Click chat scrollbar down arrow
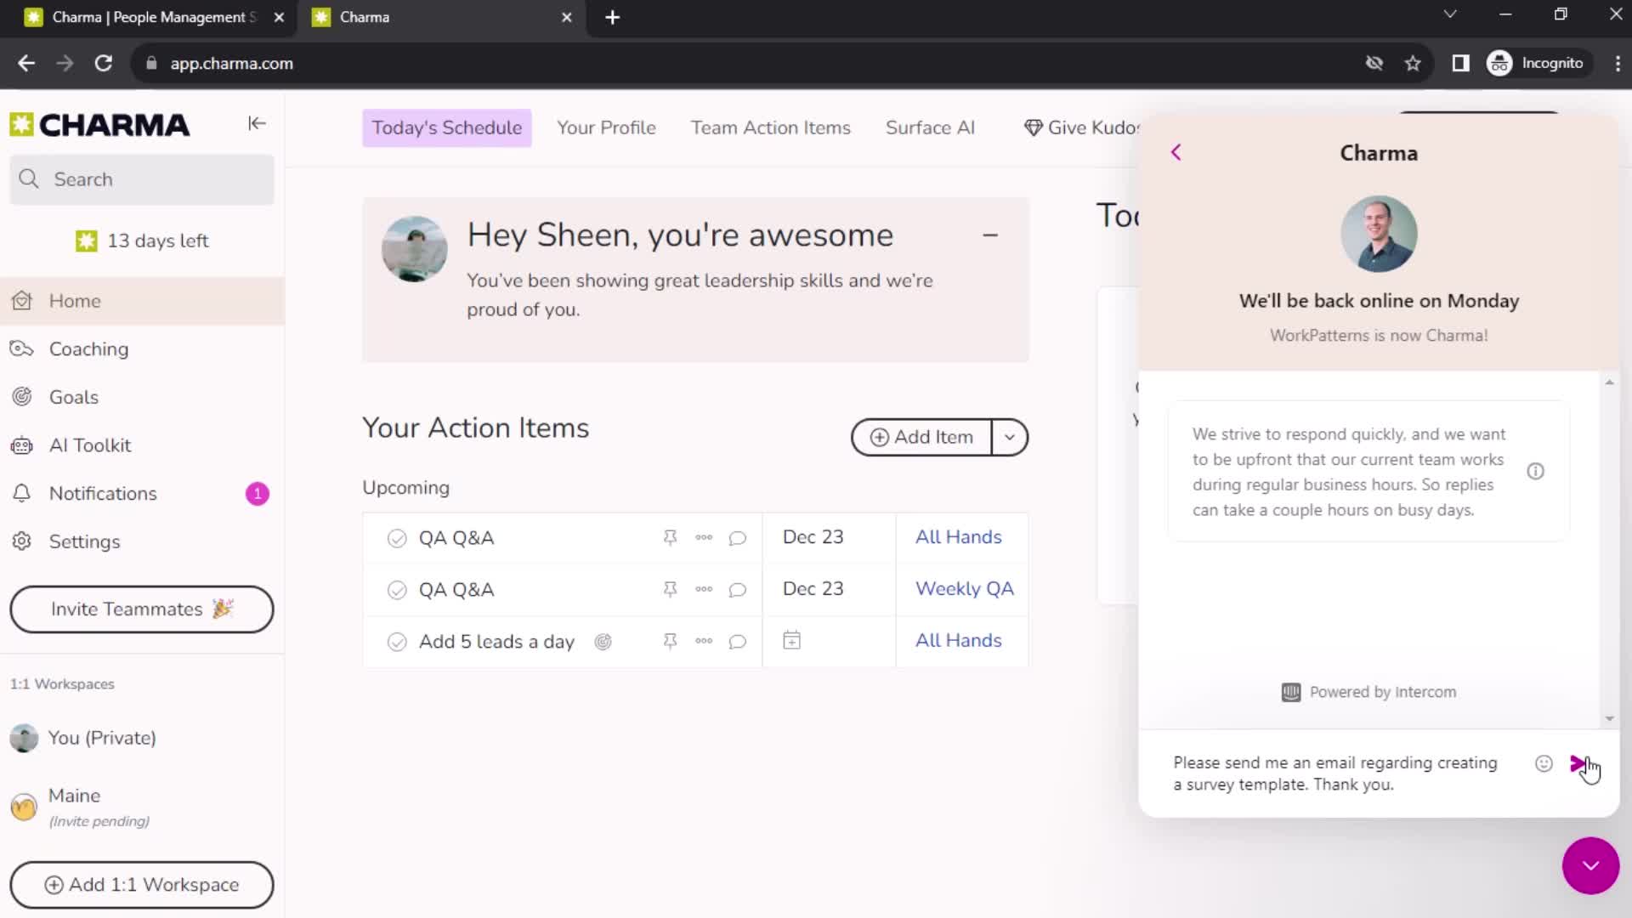1632x918 pixels. point(1609,719)
